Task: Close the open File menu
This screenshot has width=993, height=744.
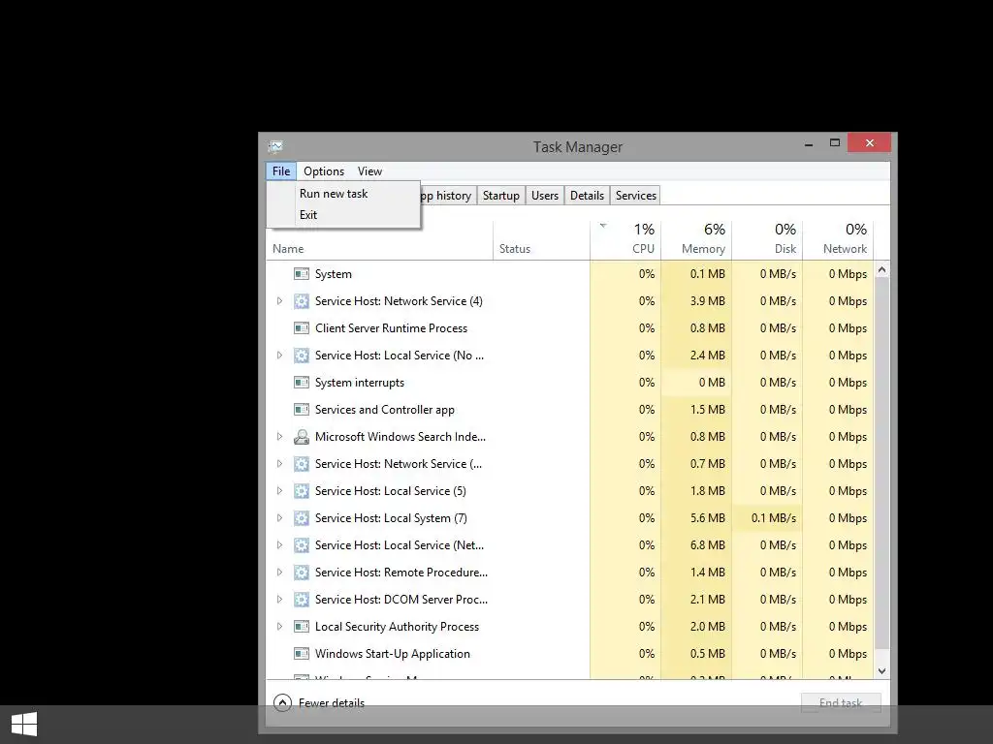Action: (281, 171)
